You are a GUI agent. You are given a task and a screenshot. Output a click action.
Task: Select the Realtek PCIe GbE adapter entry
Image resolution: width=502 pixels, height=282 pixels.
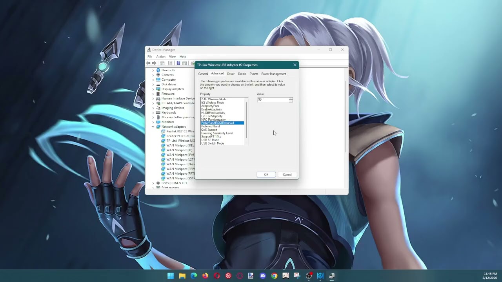[180, 136]
